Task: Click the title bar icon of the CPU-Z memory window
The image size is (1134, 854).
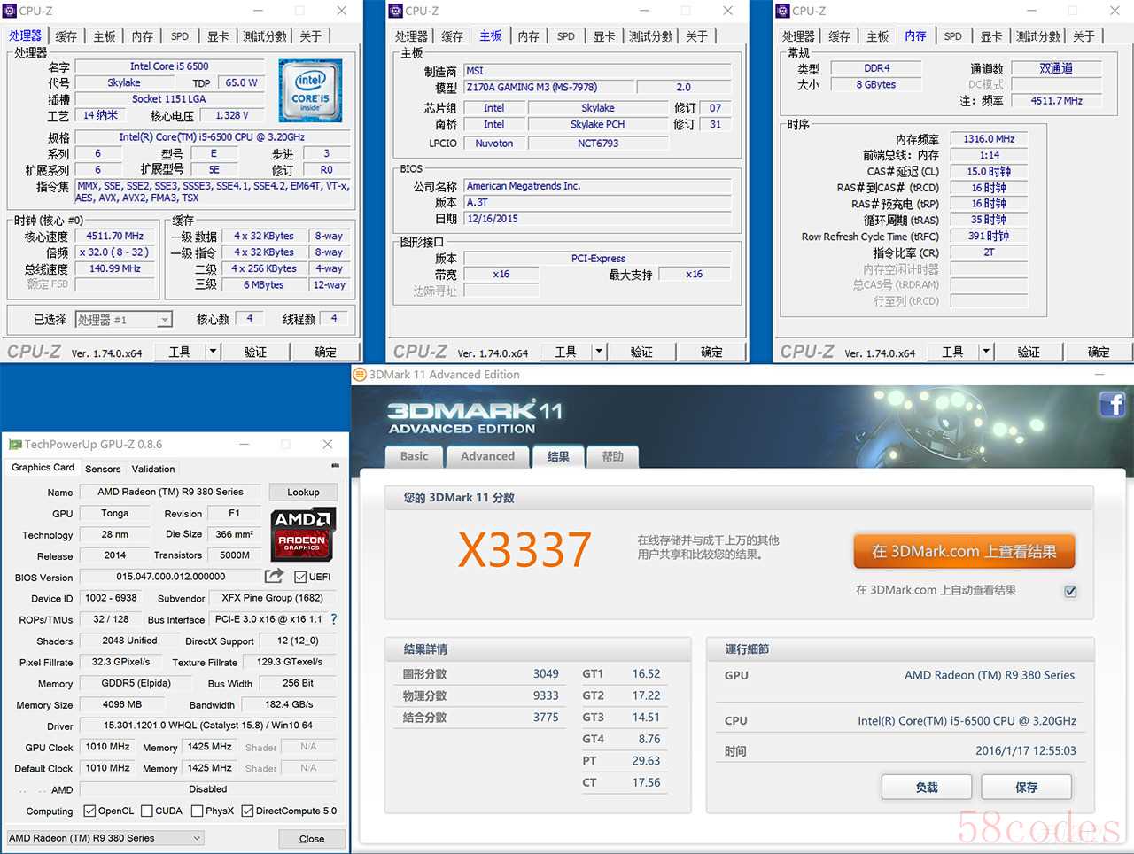Action: [782, 11]
